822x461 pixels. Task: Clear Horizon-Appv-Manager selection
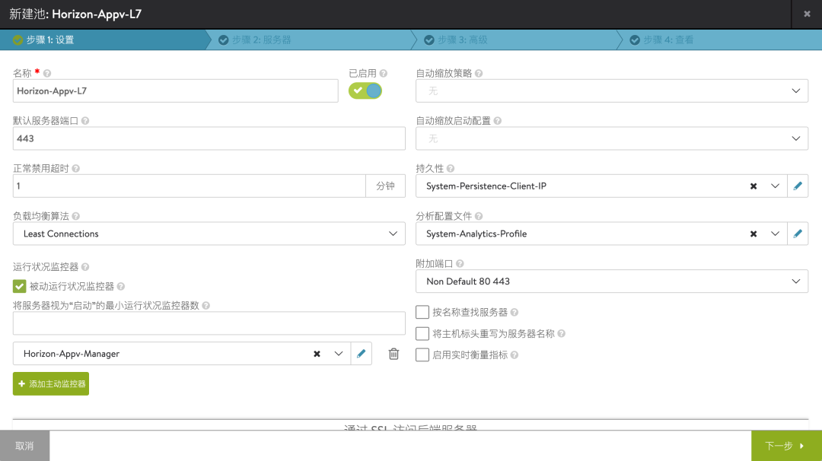(317, 354)
